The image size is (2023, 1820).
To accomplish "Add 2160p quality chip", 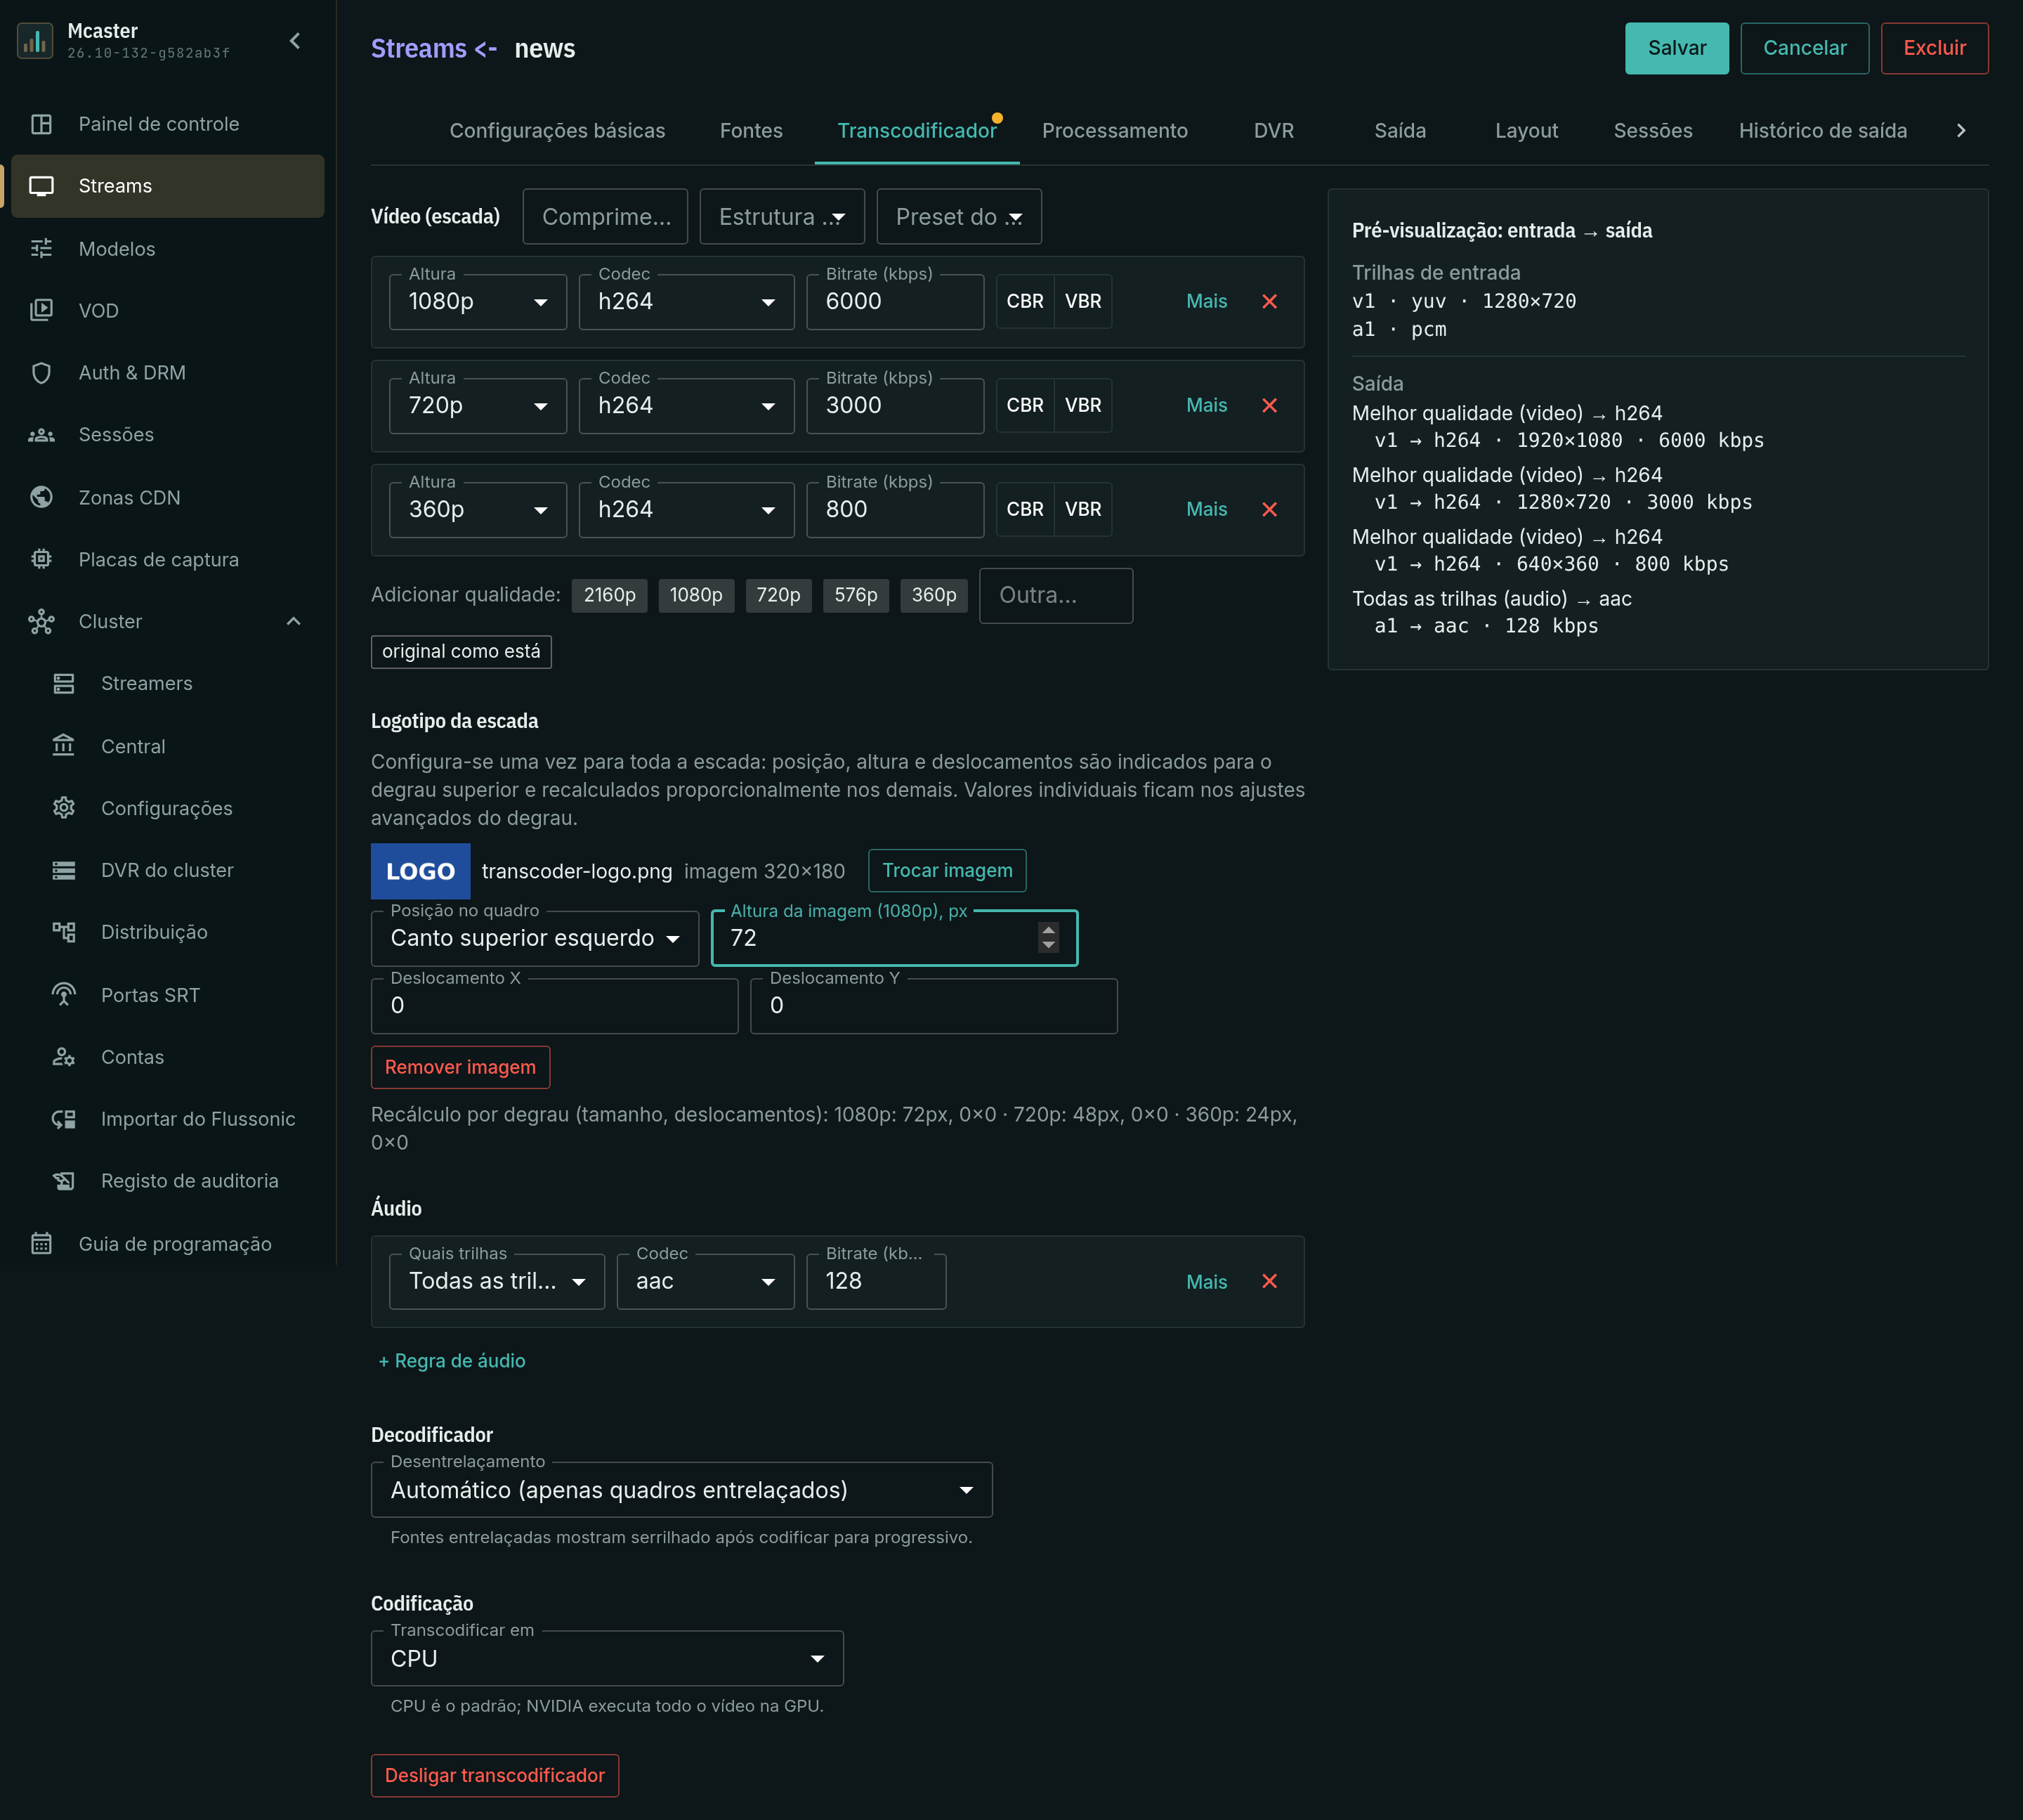I will [610, 595].
